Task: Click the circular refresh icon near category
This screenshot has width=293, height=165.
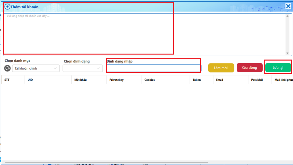Action: (7, 68)
